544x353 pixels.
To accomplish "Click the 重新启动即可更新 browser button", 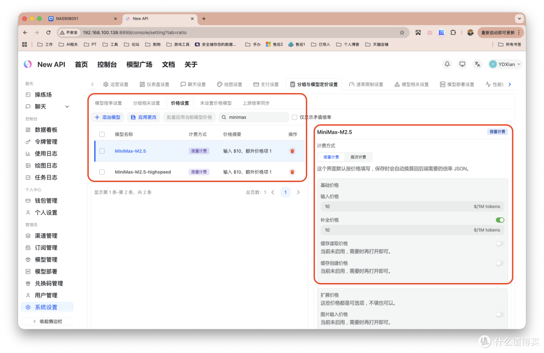I will point(500,33).
